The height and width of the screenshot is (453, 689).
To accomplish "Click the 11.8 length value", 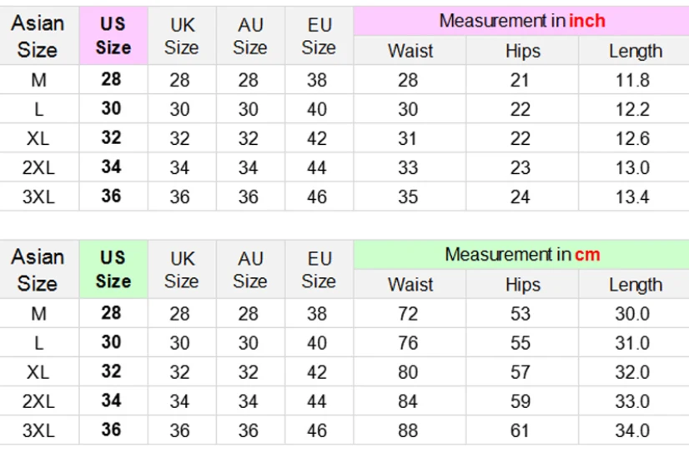I will [x=632, y=81].
